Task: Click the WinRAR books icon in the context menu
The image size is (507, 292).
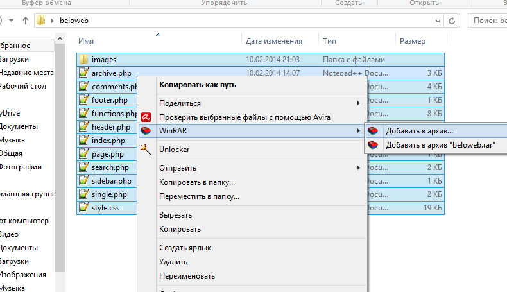Action: pos(146,131)
